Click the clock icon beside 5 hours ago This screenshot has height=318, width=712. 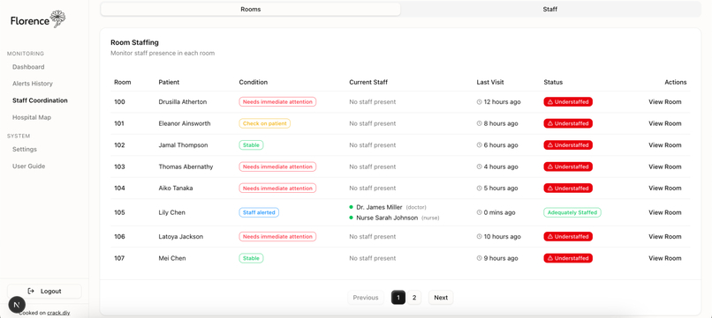[479, 188]
